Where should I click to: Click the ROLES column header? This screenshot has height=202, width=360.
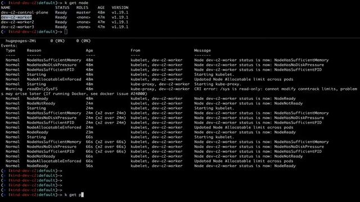pyautogui.click(x=82, y=7)
